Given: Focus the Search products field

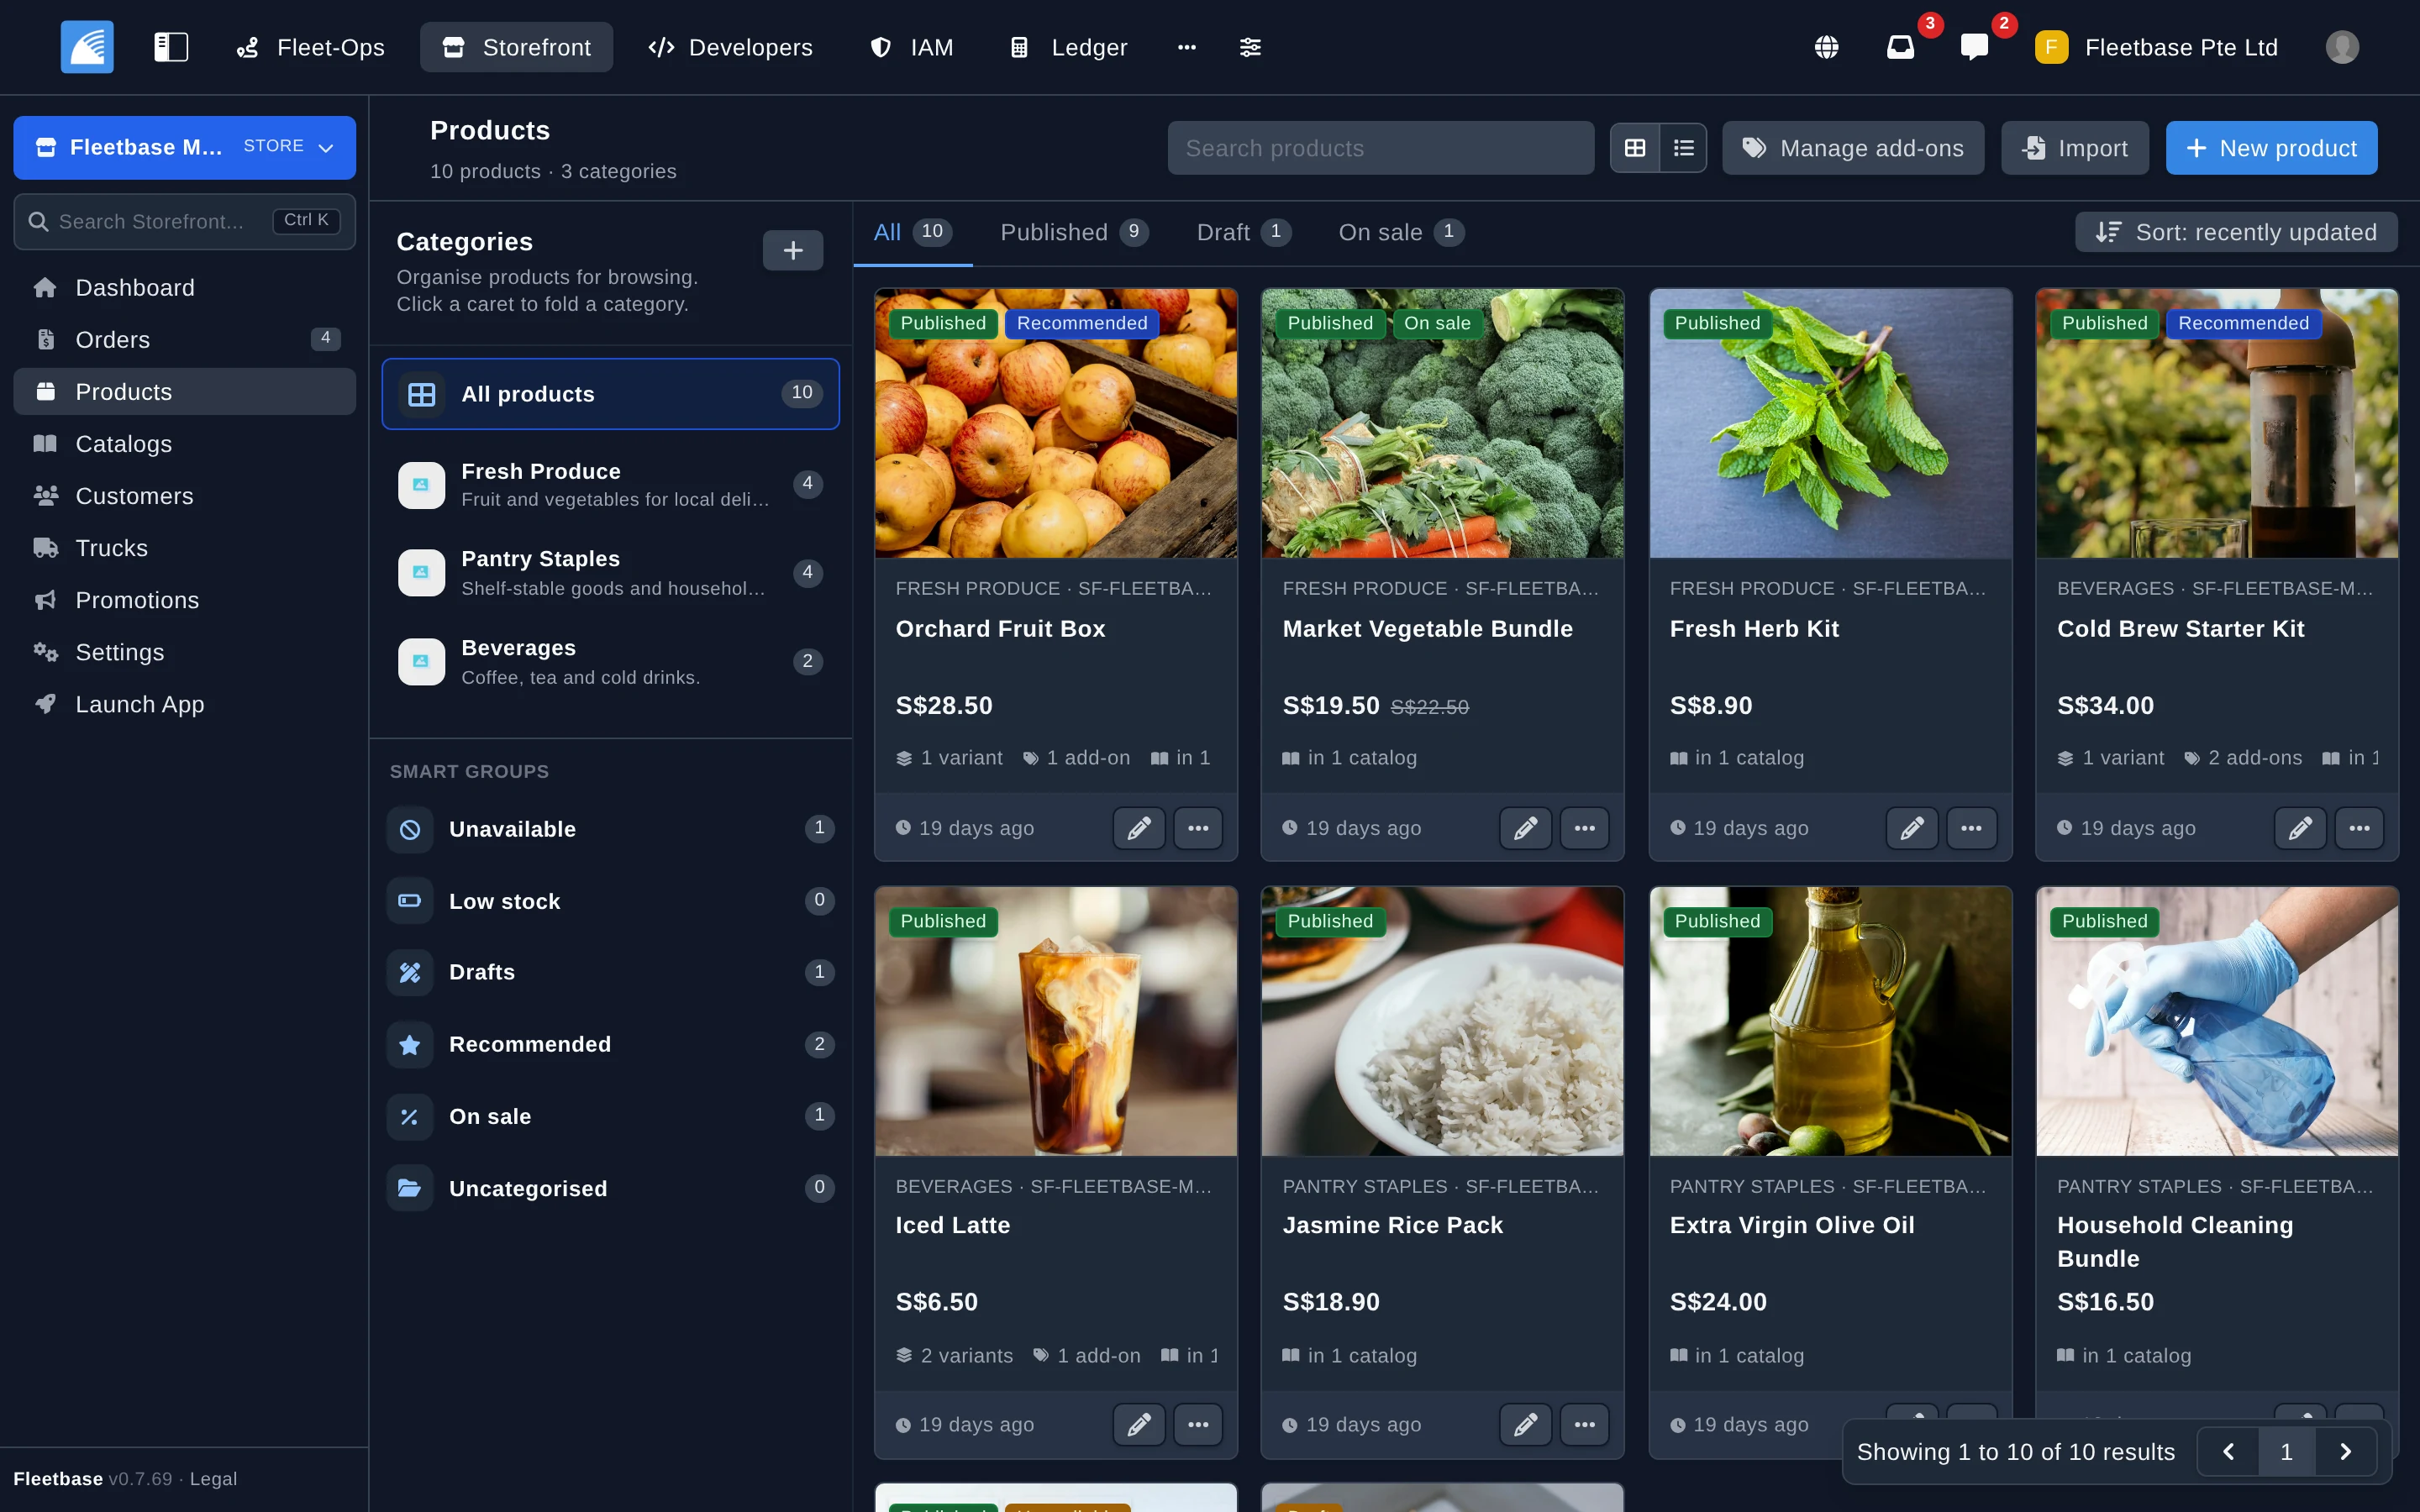Looking at the screenshot, I should [1380, 148].
